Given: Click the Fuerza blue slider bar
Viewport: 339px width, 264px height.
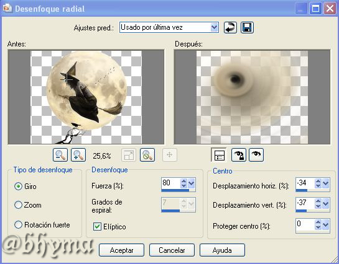Looking at the screenshot, I should (179, 190).
